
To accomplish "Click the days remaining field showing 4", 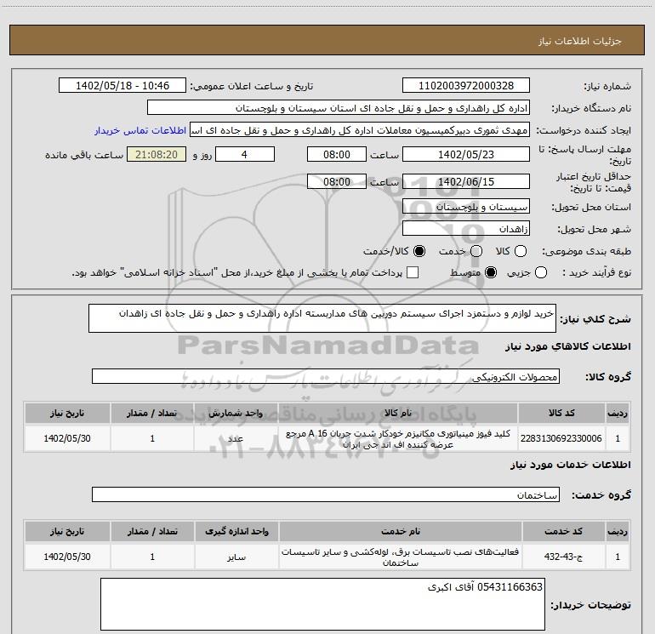I will 245,155.
